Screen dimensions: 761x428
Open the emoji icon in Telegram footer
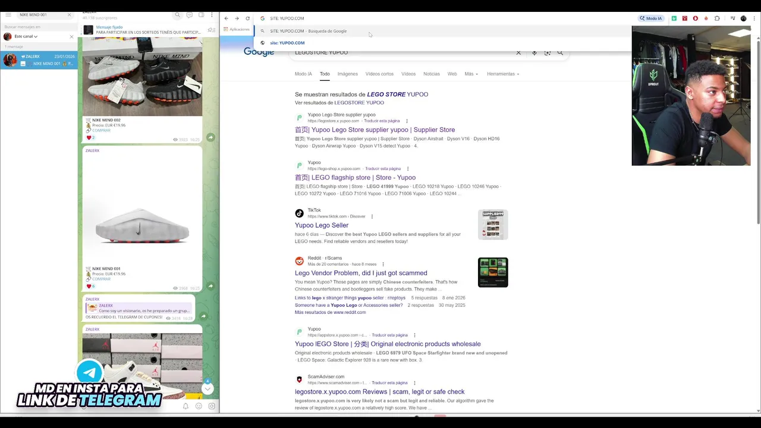199,406
